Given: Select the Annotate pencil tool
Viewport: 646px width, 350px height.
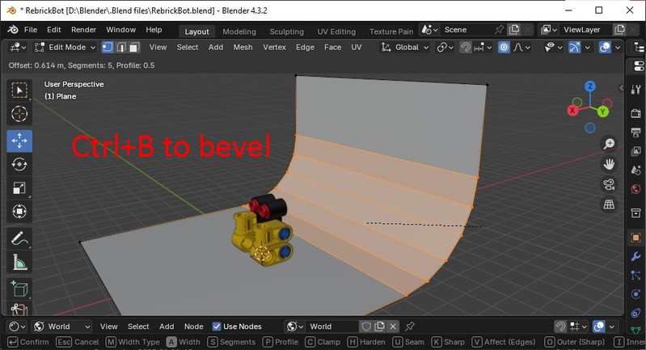Looking at the screenshot, I should (x=19, y=238).
